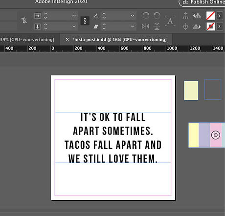225x216 pixels.
Task: Click the flip/rotate indicator with letter A
Action: (x=170, y=21)
